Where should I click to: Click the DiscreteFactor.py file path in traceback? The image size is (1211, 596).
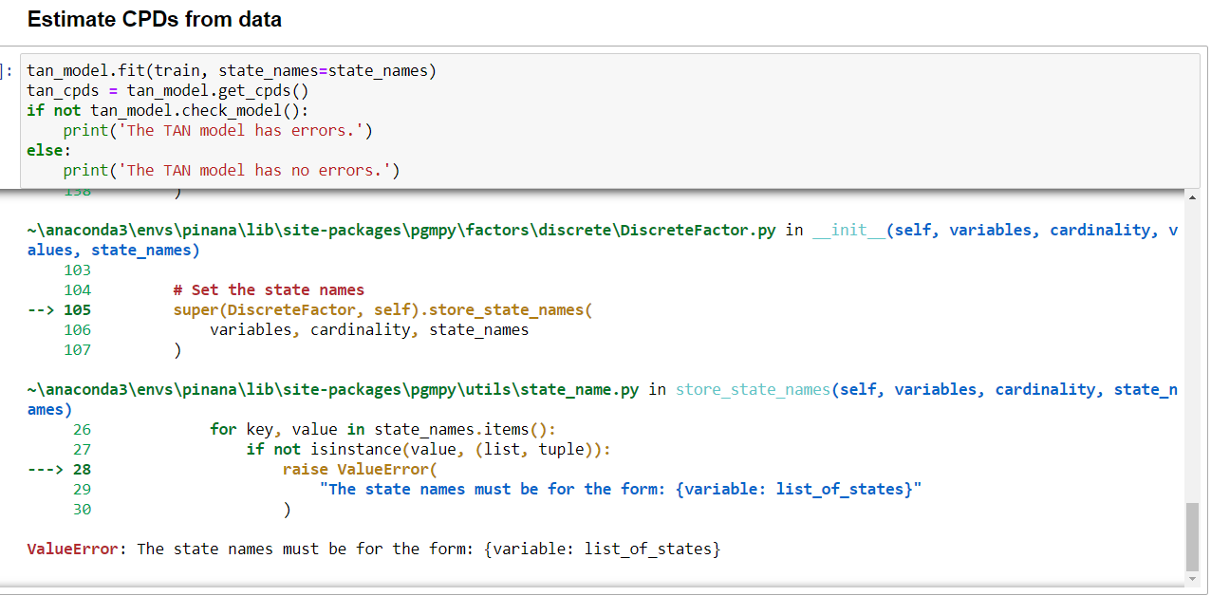click(401, 231)
